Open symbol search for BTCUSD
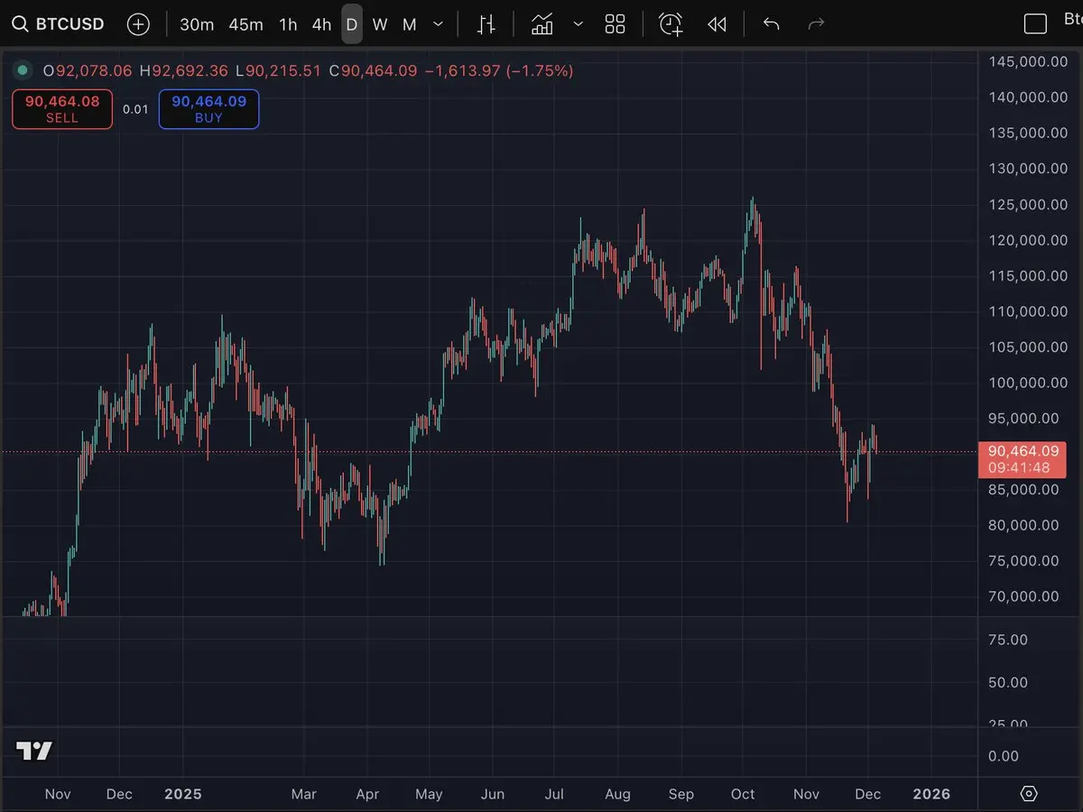The width and height of the screenshot is (1083, 812). [58, 24]
